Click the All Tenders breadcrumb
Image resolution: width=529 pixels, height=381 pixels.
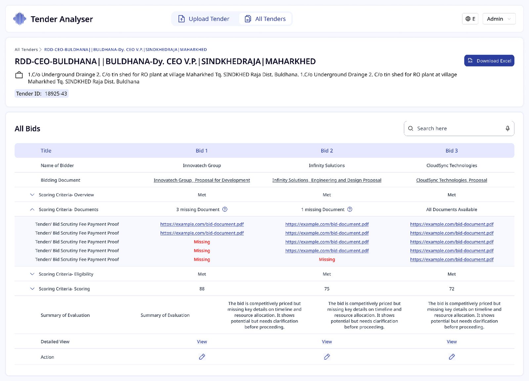(x=26, y=50)
